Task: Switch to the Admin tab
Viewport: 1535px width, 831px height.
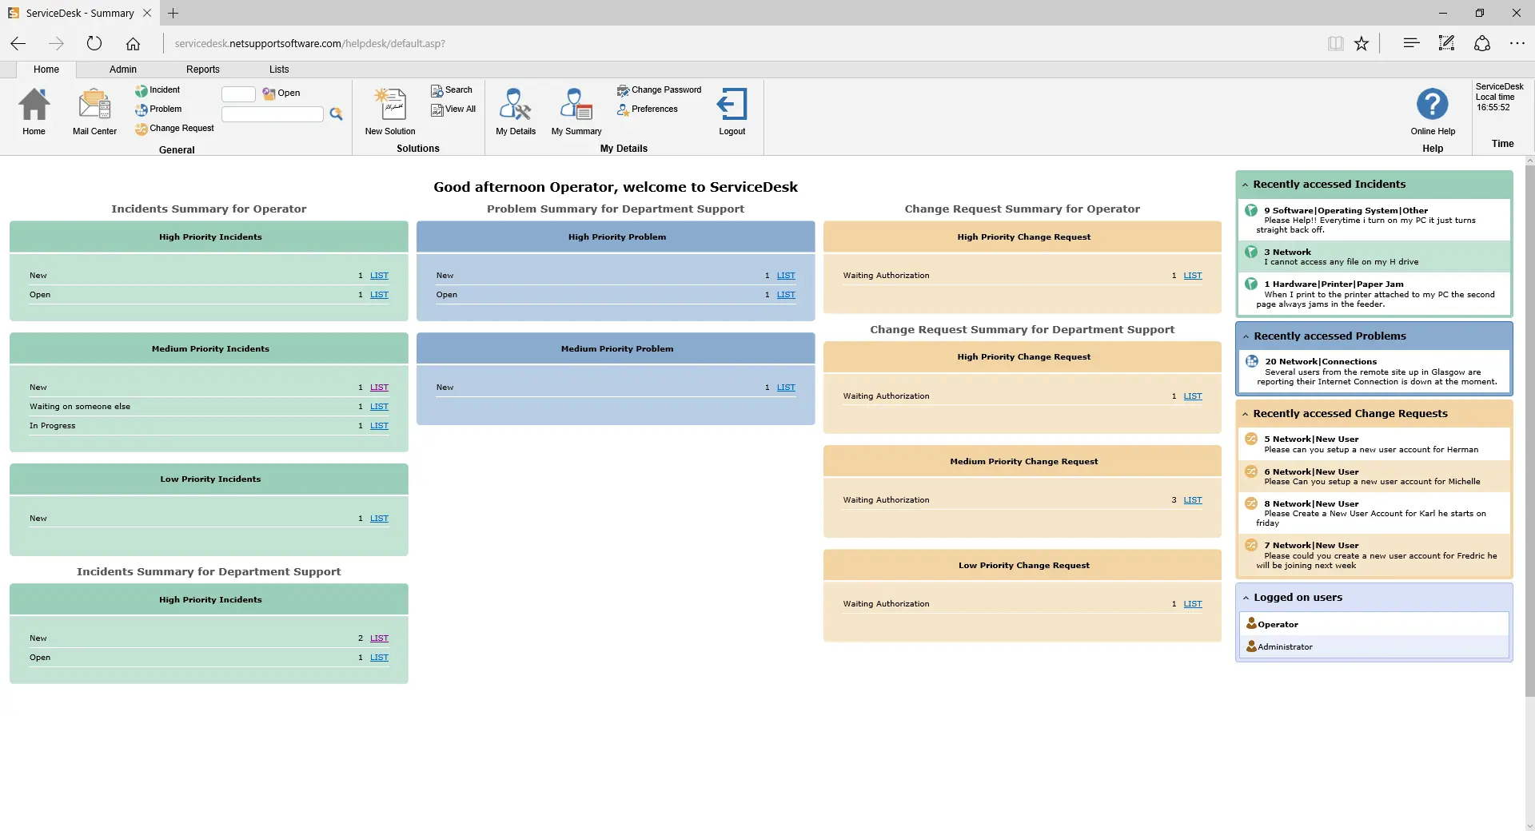Action: coord(122,70)
